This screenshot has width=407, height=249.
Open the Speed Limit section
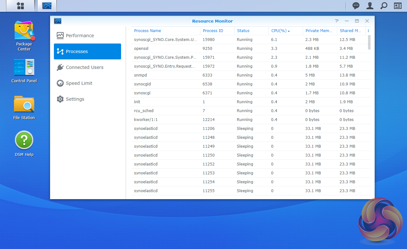click(x=79, y=83)
